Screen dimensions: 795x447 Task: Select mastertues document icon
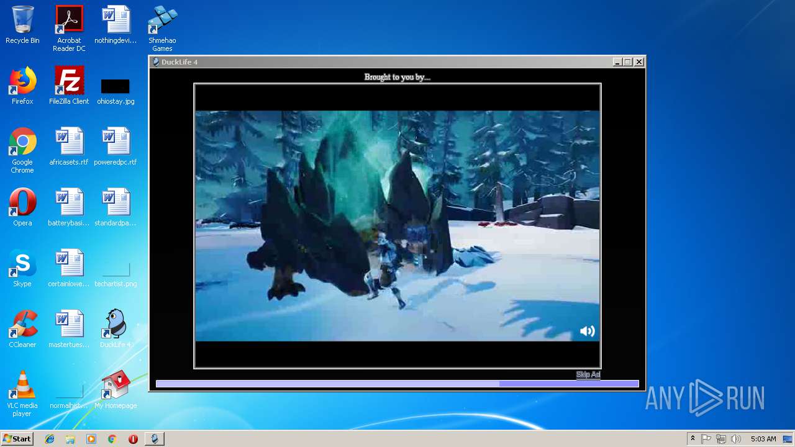[x=69, y=329]
